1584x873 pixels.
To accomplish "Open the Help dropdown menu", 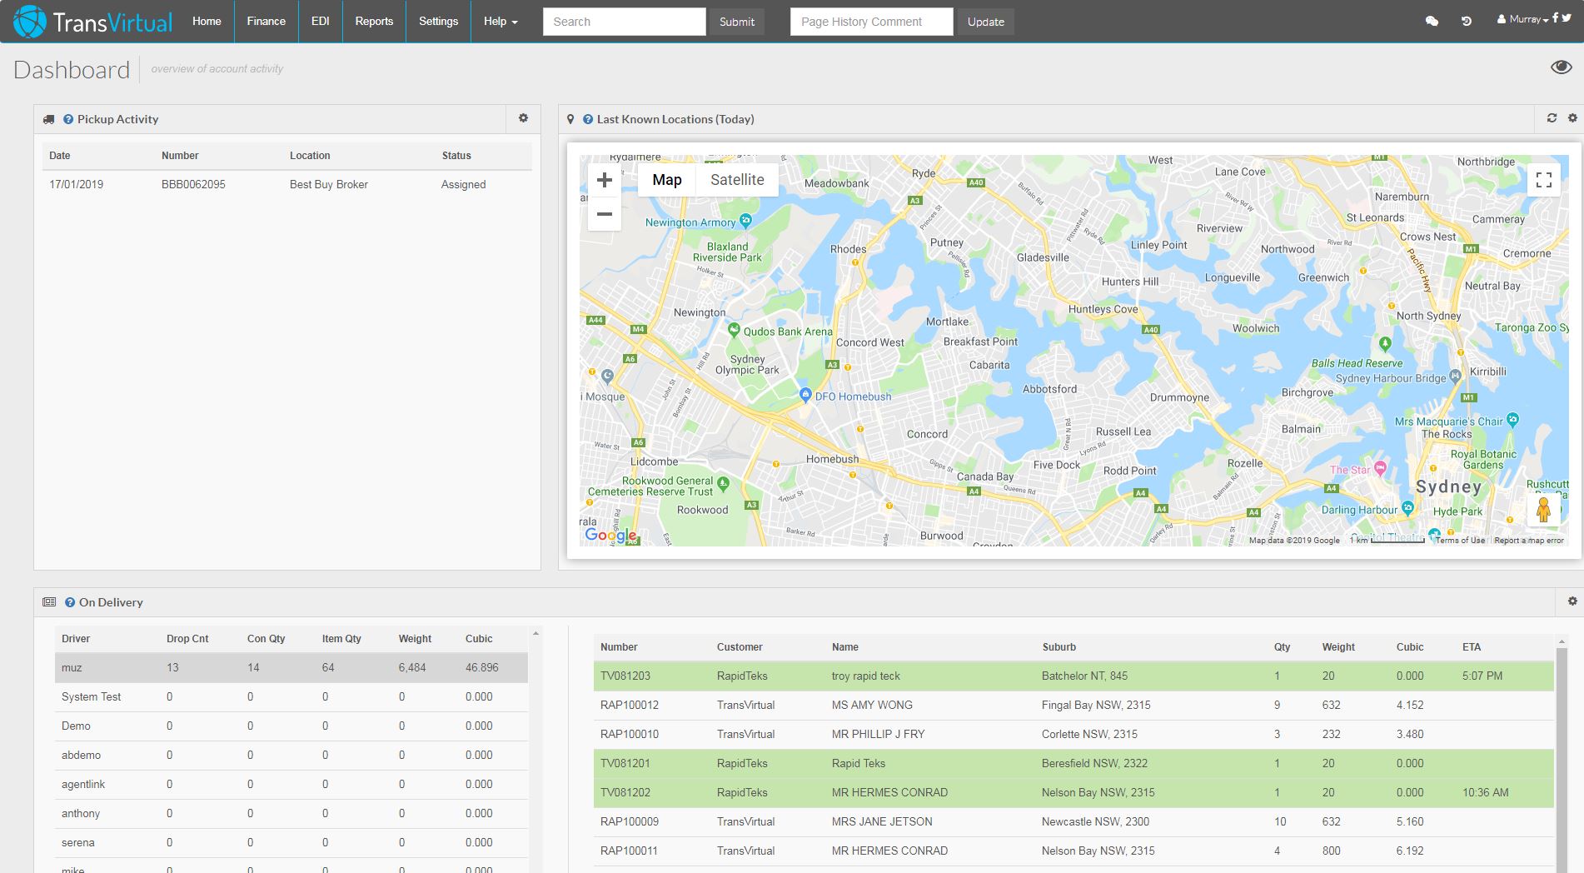I will click(500, 22).
